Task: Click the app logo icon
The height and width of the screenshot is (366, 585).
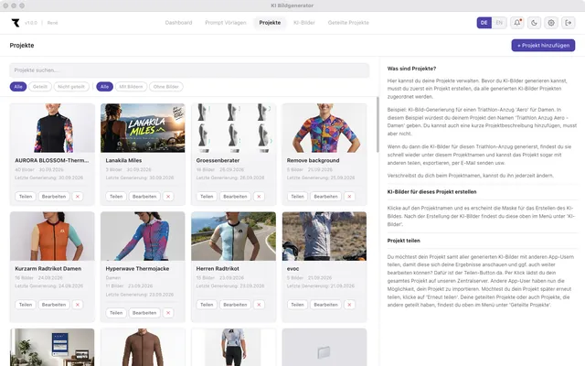Action: (16, 23)
